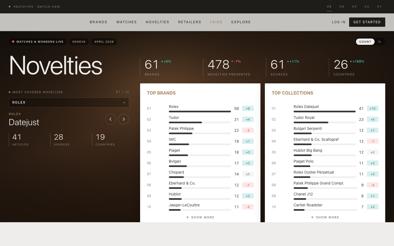Click the '-7%' novelties change indicator

click(x=236, y=61)
